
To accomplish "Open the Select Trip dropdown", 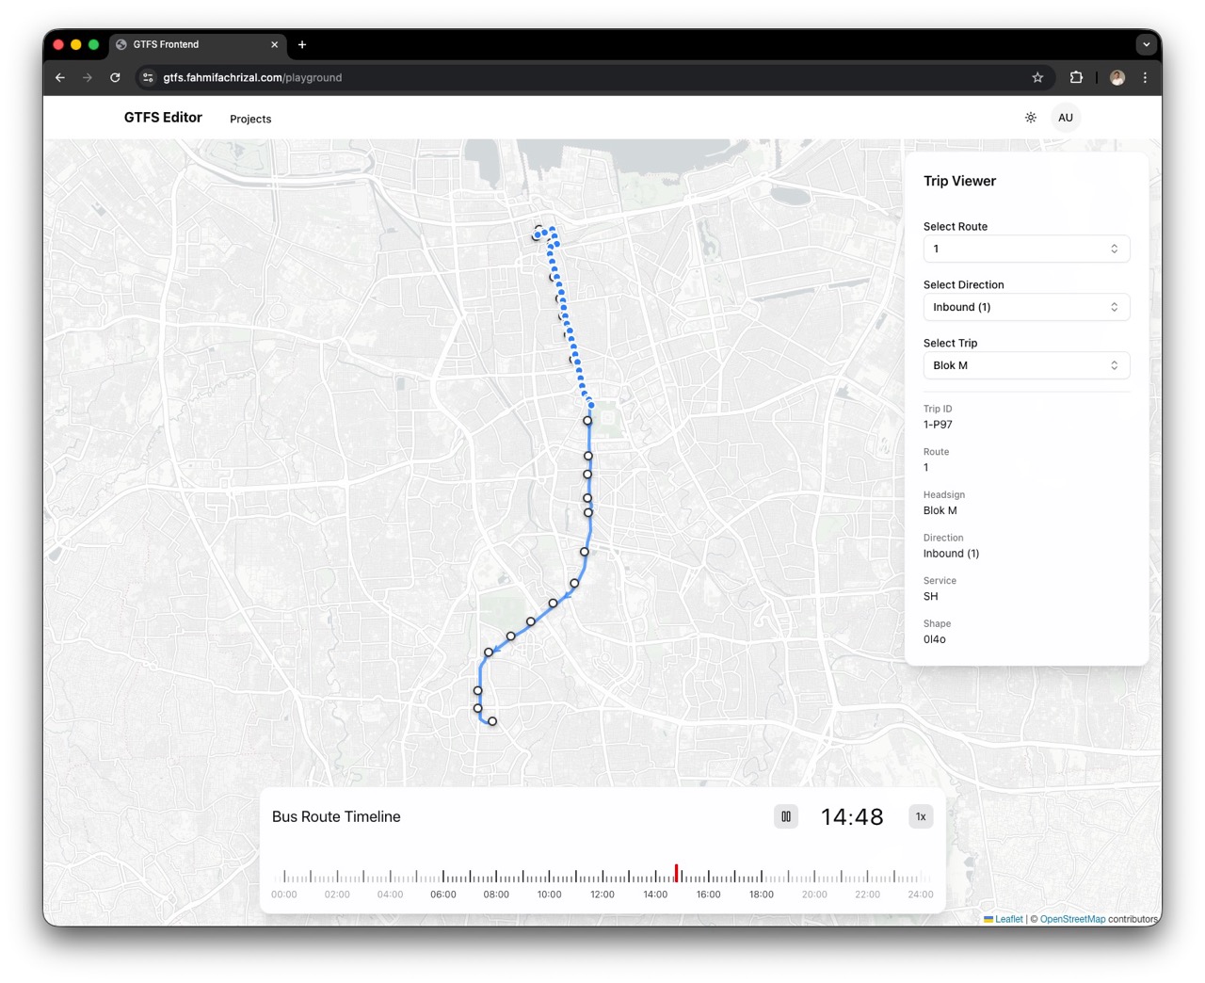I will [1025, 365].
